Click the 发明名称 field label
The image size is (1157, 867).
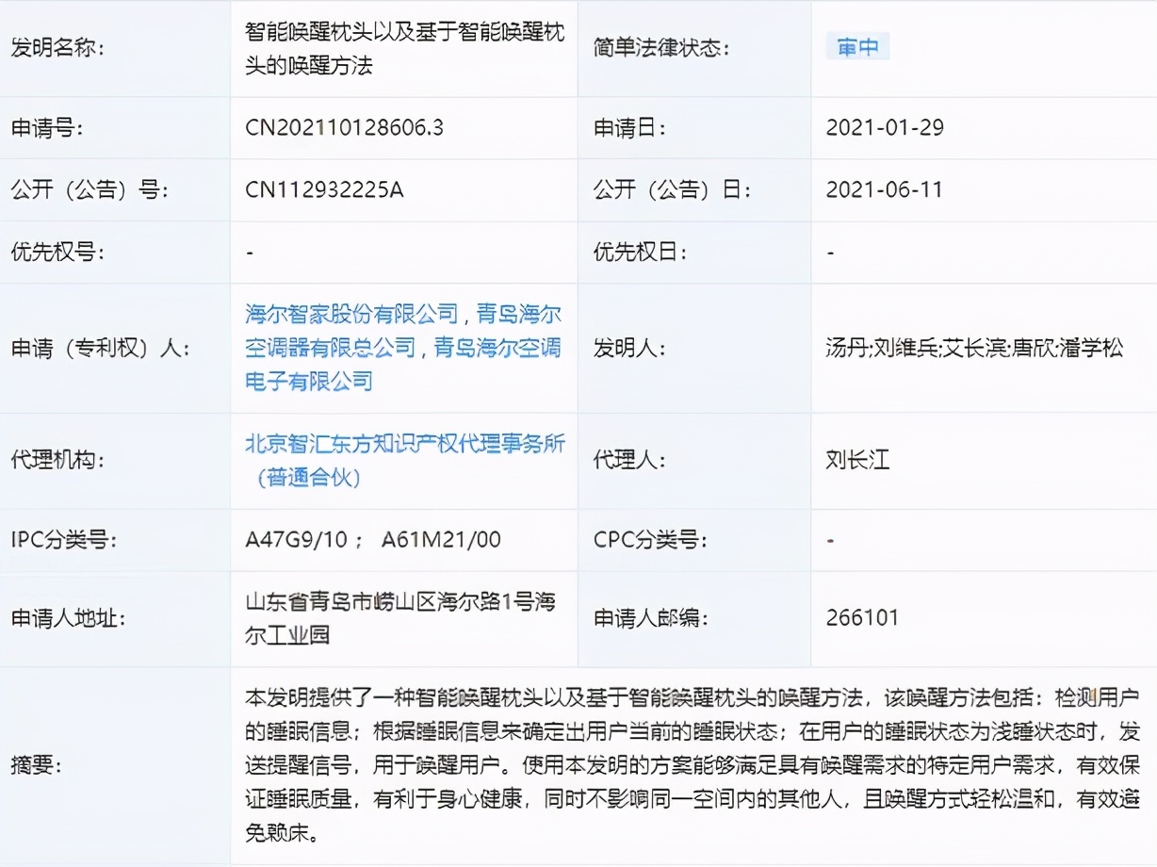click(56, 47)
